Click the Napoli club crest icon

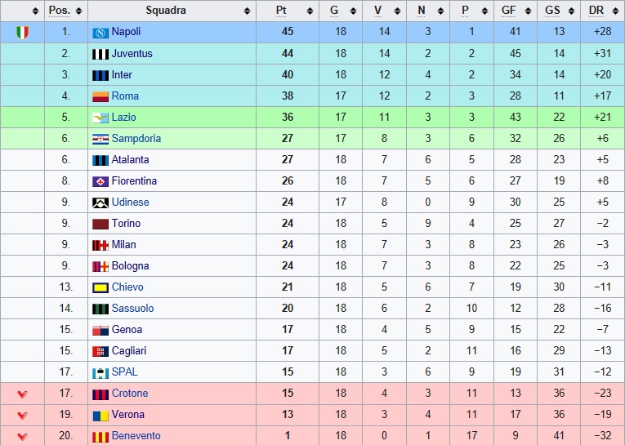coord(100,33)
